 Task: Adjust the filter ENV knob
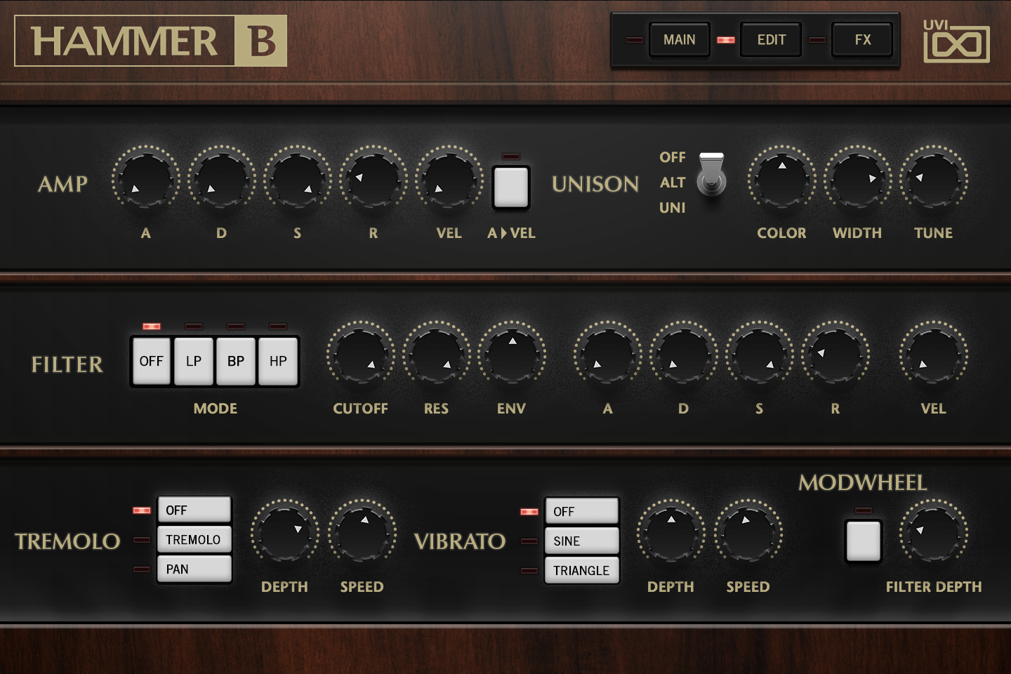pyautogui.click(x=512, y=355)
